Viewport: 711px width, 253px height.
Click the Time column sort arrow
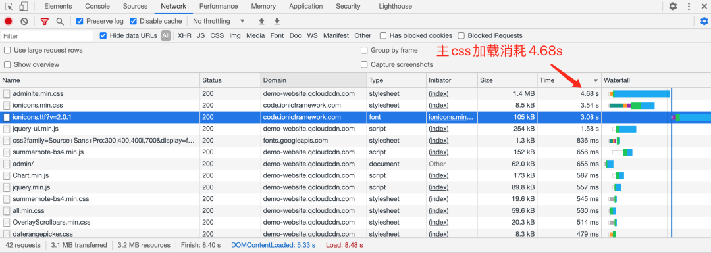pos(595,81)
